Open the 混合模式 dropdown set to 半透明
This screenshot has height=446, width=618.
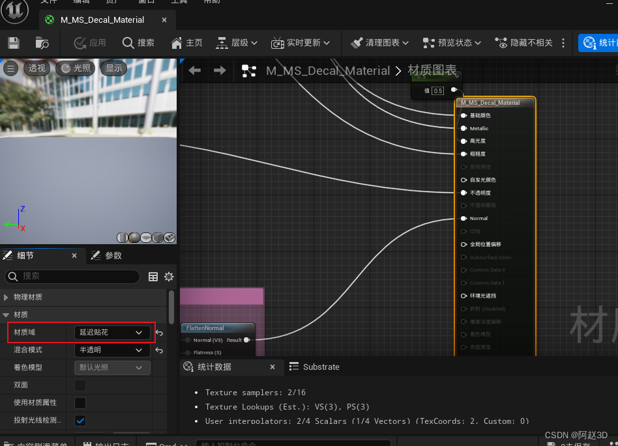click(x=111, y=350)
